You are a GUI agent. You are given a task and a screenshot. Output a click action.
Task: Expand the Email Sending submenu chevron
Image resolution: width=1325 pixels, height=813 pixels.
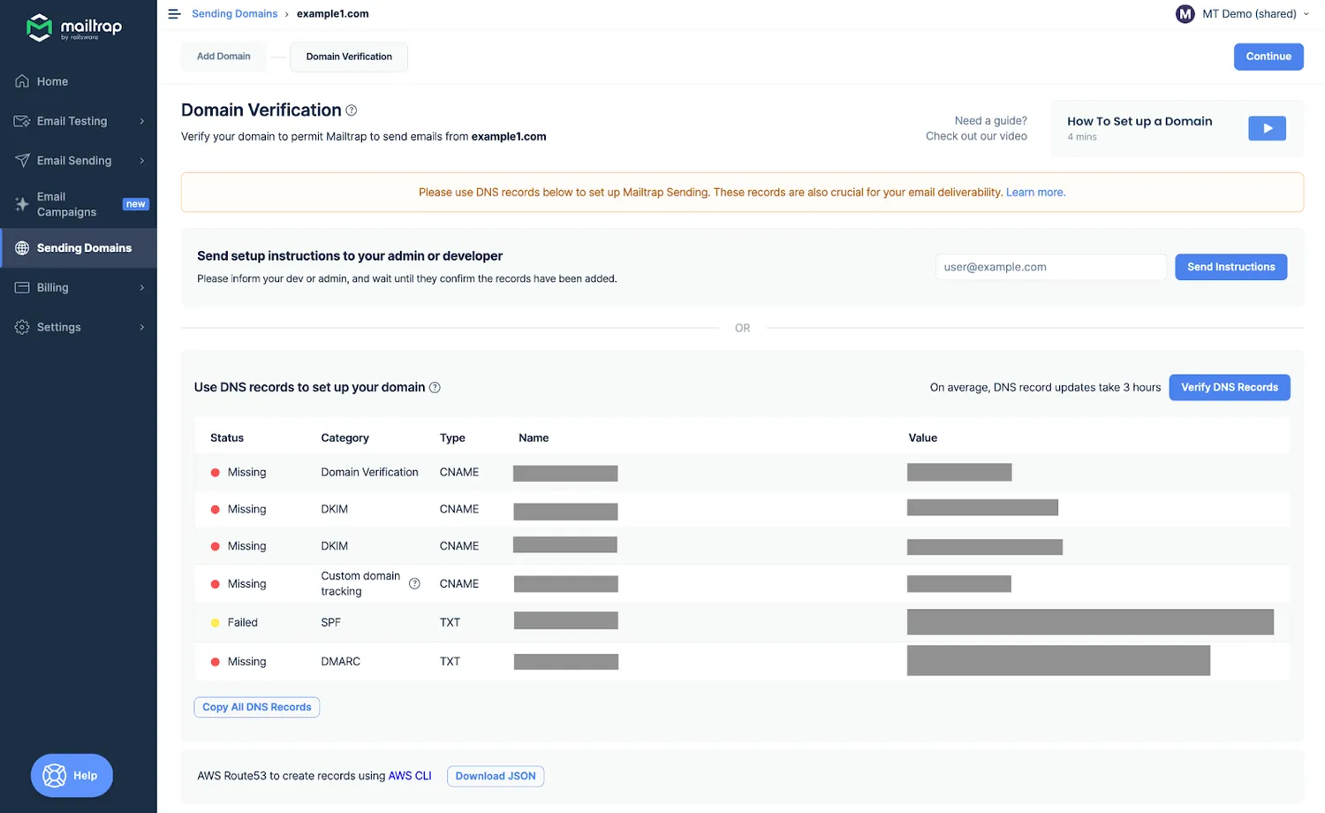click(x=142, y=161)
